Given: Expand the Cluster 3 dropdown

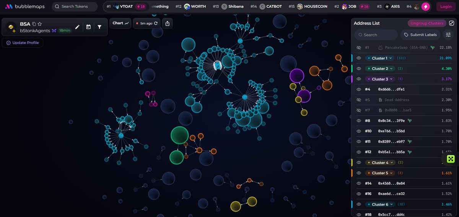Looking at the screenshot, I should click(381, 79).
